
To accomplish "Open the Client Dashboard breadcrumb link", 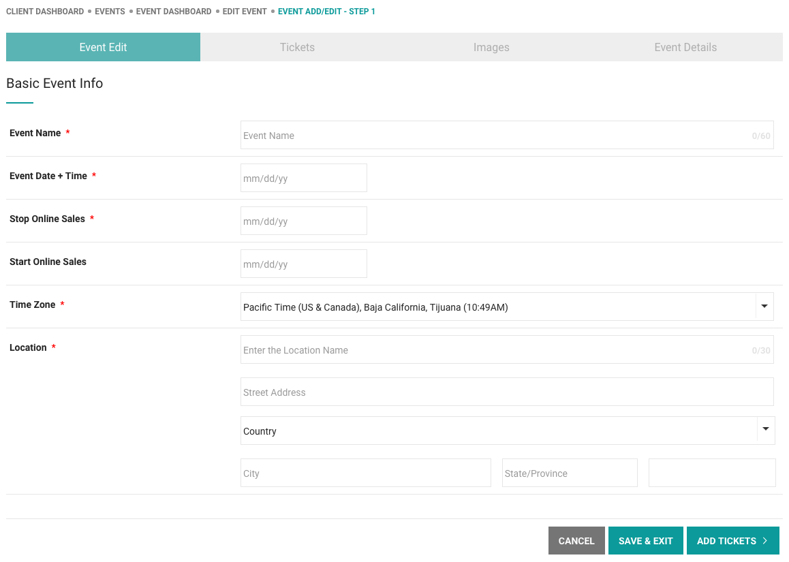I will click(x=45, y=11).
